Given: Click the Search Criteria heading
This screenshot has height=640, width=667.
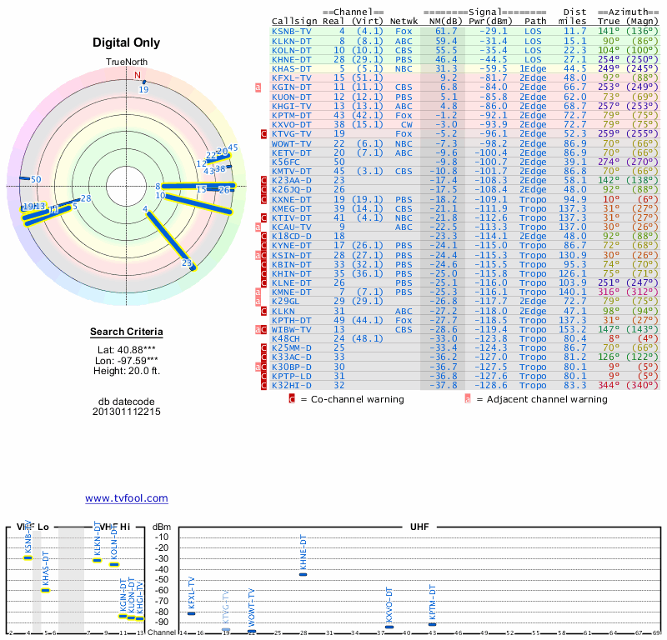Looking at the screenshot, I should [127, 332].
